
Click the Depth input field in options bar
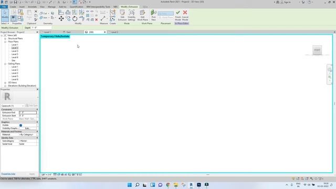click(x=41, y=28)
